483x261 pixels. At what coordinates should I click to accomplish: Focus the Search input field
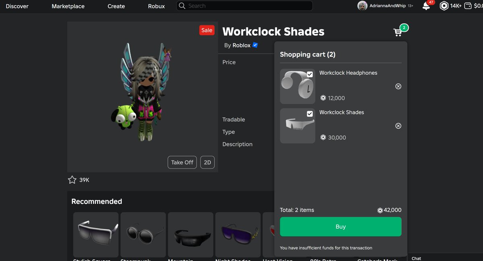click(244, 6)
